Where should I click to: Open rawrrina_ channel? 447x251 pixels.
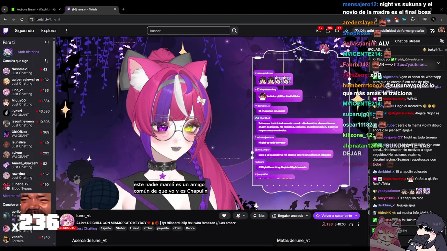point(27,176)
